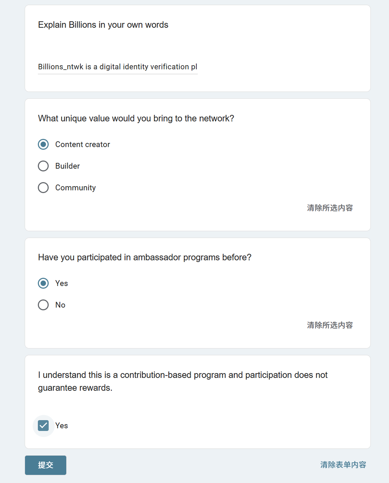Image resolution: width=389 pixels, height=483 pixels.
Task: Click the 'Yes' label under ambassador question
Action: click(62, 283)
